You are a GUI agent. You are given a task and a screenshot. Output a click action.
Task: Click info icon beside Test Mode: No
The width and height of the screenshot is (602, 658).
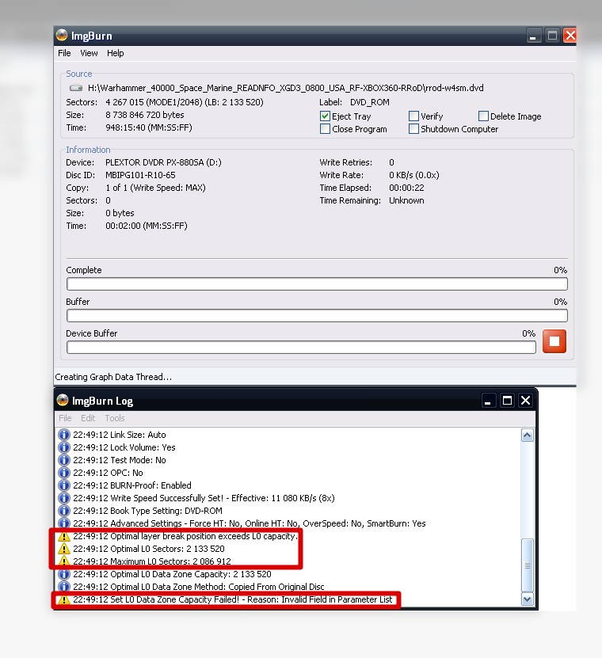point(64,460)
